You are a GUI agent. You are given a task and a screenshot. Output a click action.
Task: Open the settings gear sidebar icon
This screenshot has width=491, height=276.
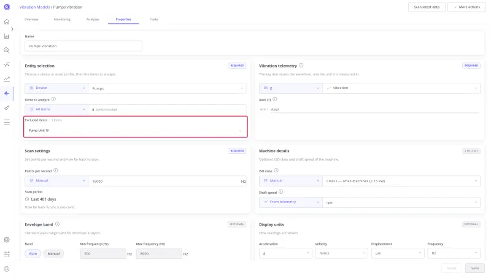click(7, 240)
